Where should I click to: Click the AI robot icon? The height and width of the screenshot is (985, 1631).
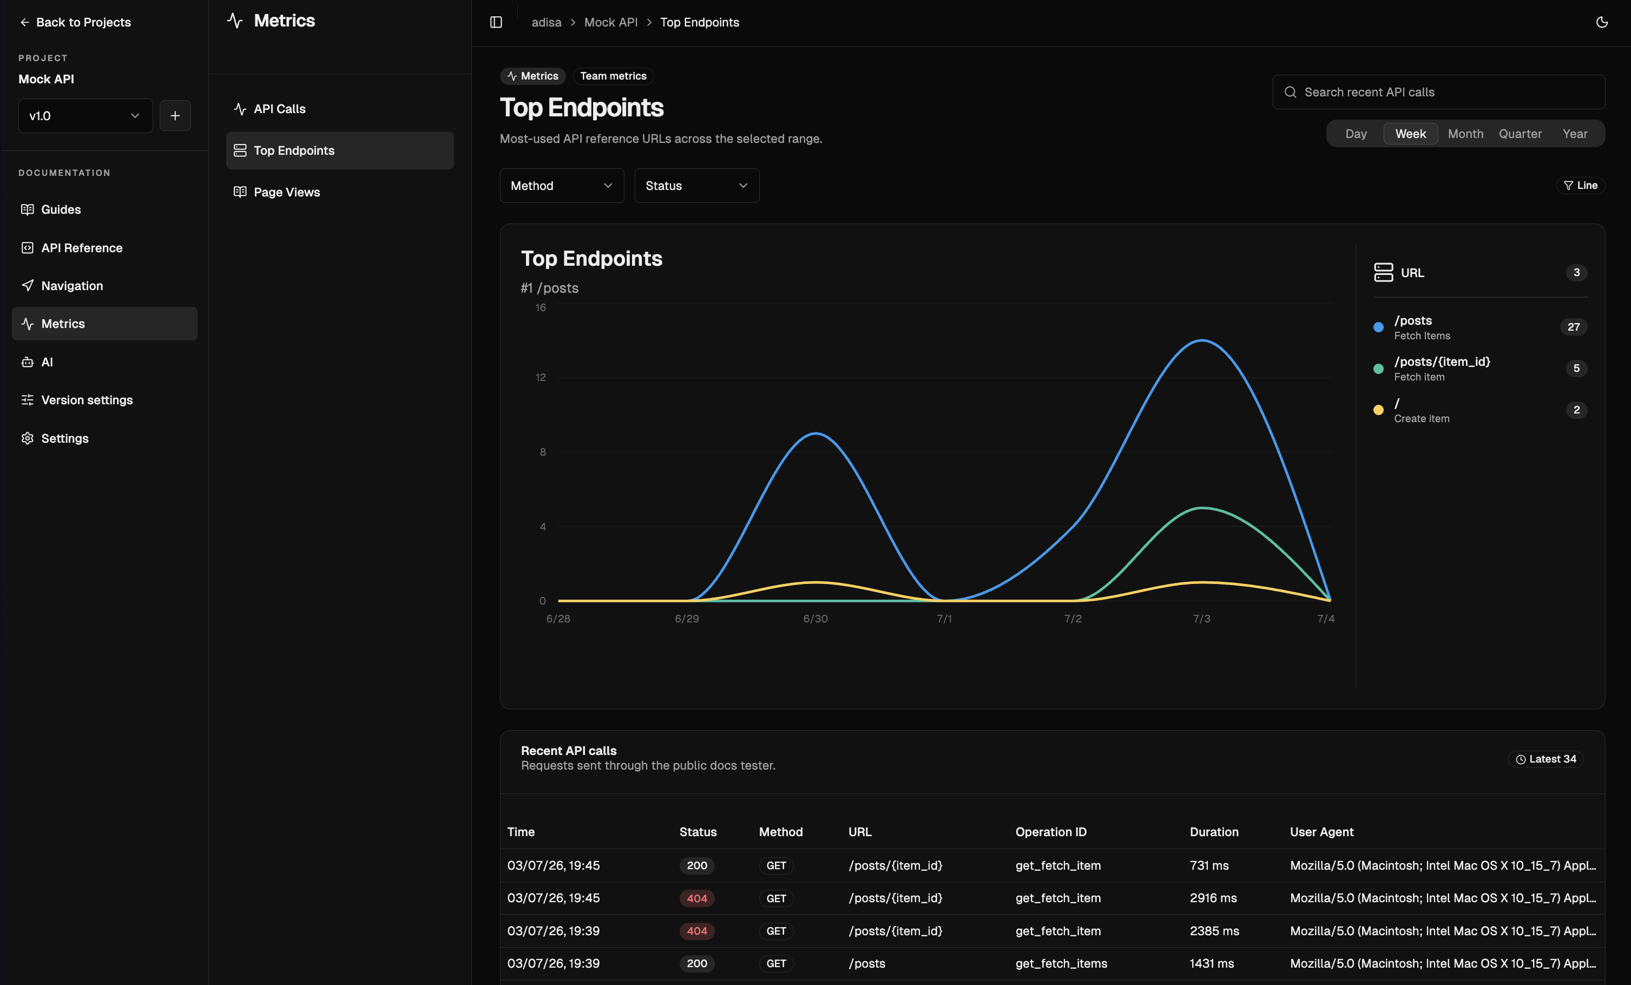tap(27, 362)
